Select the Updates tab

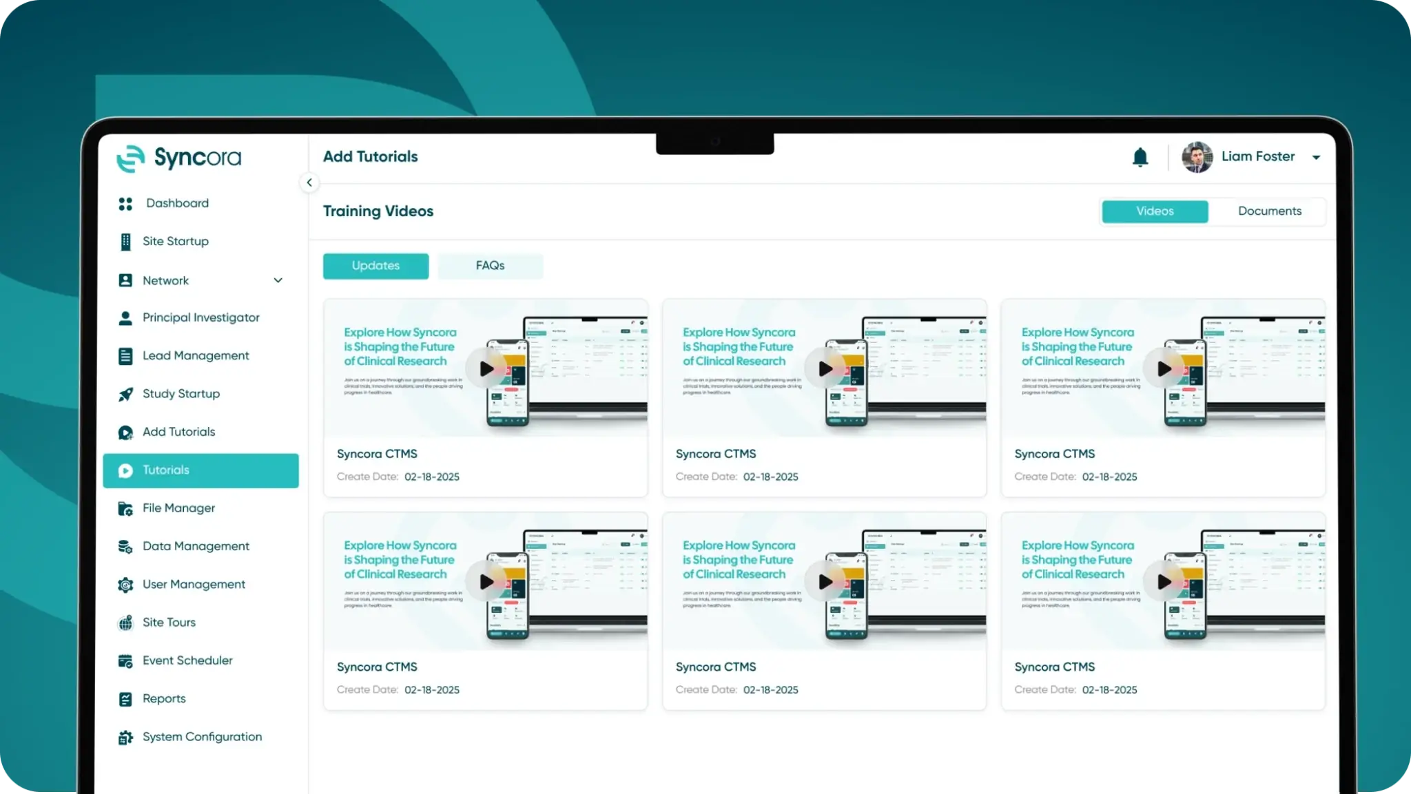[x=375, y=266]
